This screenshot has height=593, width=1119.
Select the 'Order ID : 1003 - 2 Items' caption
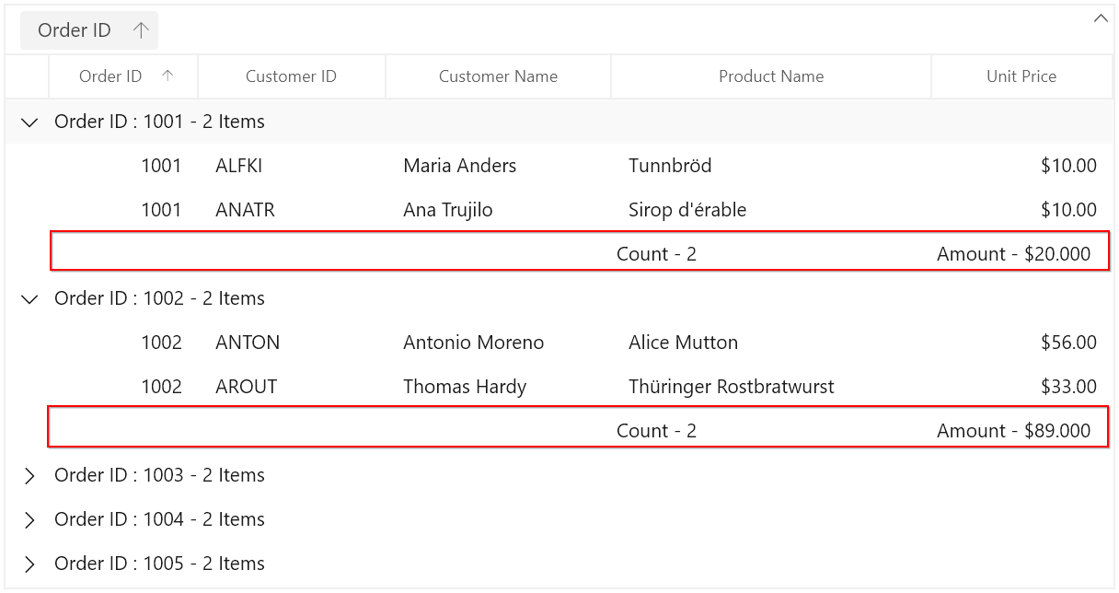(159, 475)
